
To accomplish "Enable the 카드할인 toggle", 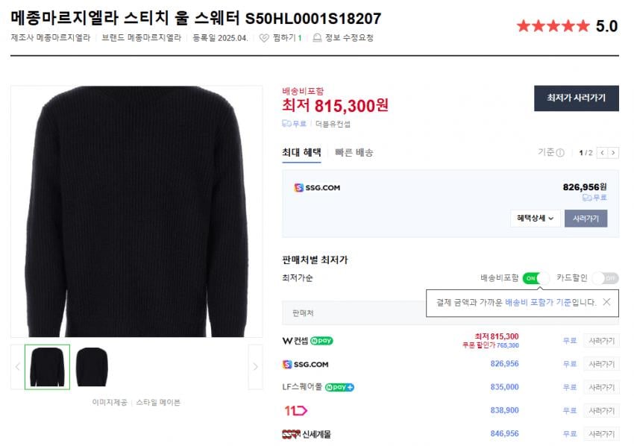I will (x=605, y=278).
